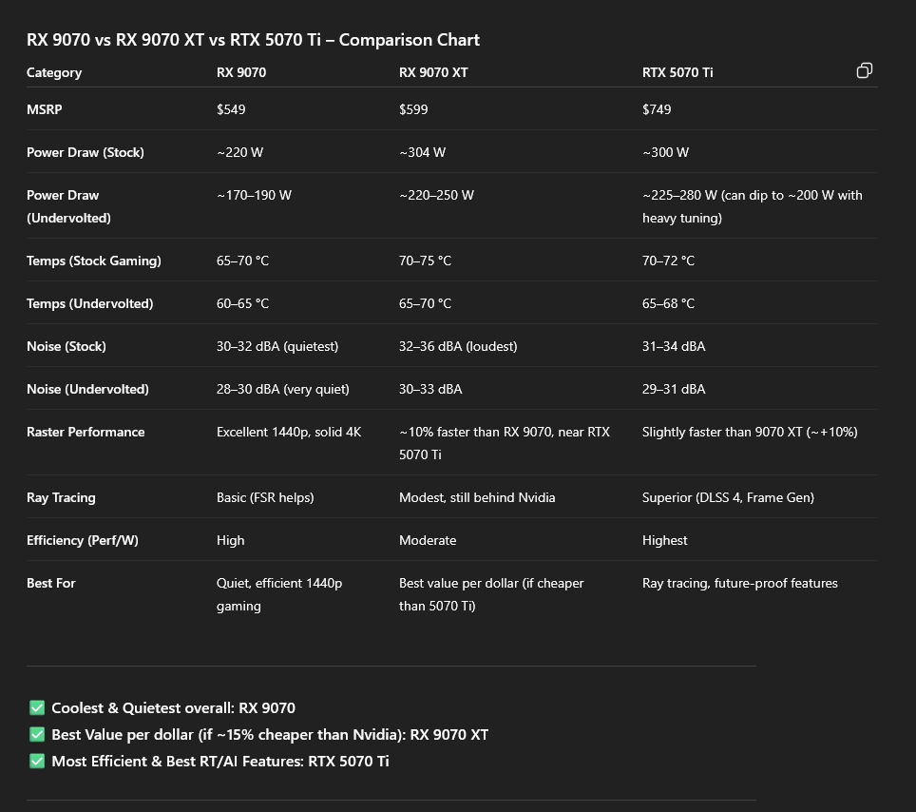916x812 pixels.
Task: Click the ~220–250 W cell
Action: pyautogui.click(x=436, y=195)
